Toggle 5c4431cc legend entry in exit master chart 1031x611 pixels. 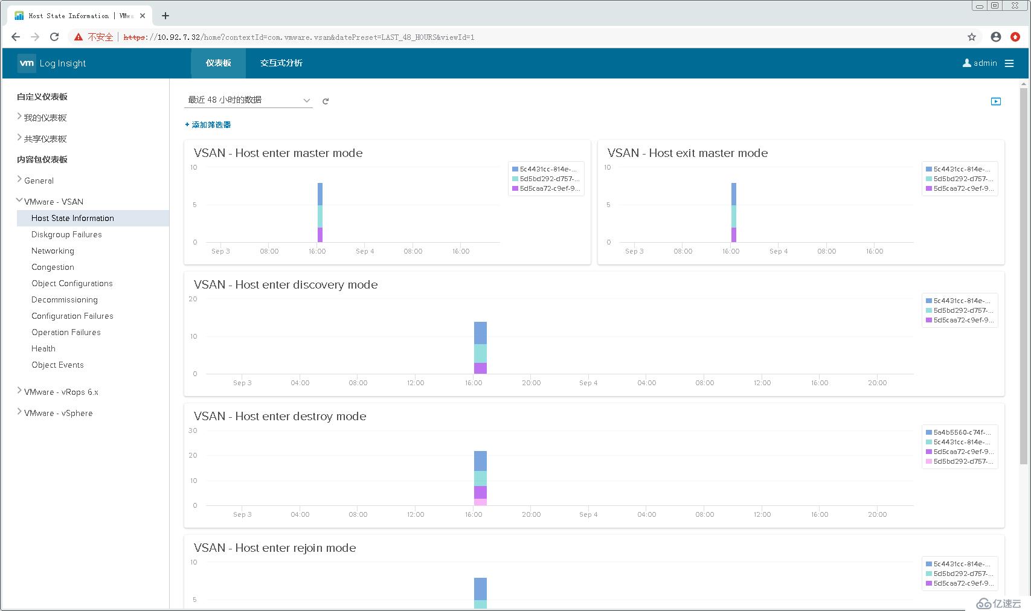pos(959,169)
